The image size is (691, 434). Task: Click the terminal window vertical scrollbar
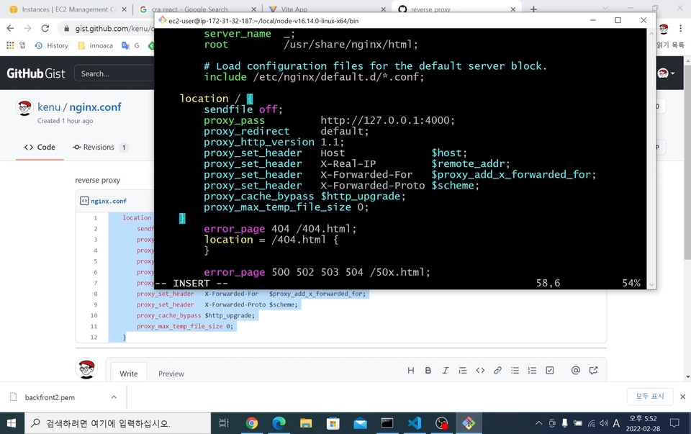(x=651, y=158)
